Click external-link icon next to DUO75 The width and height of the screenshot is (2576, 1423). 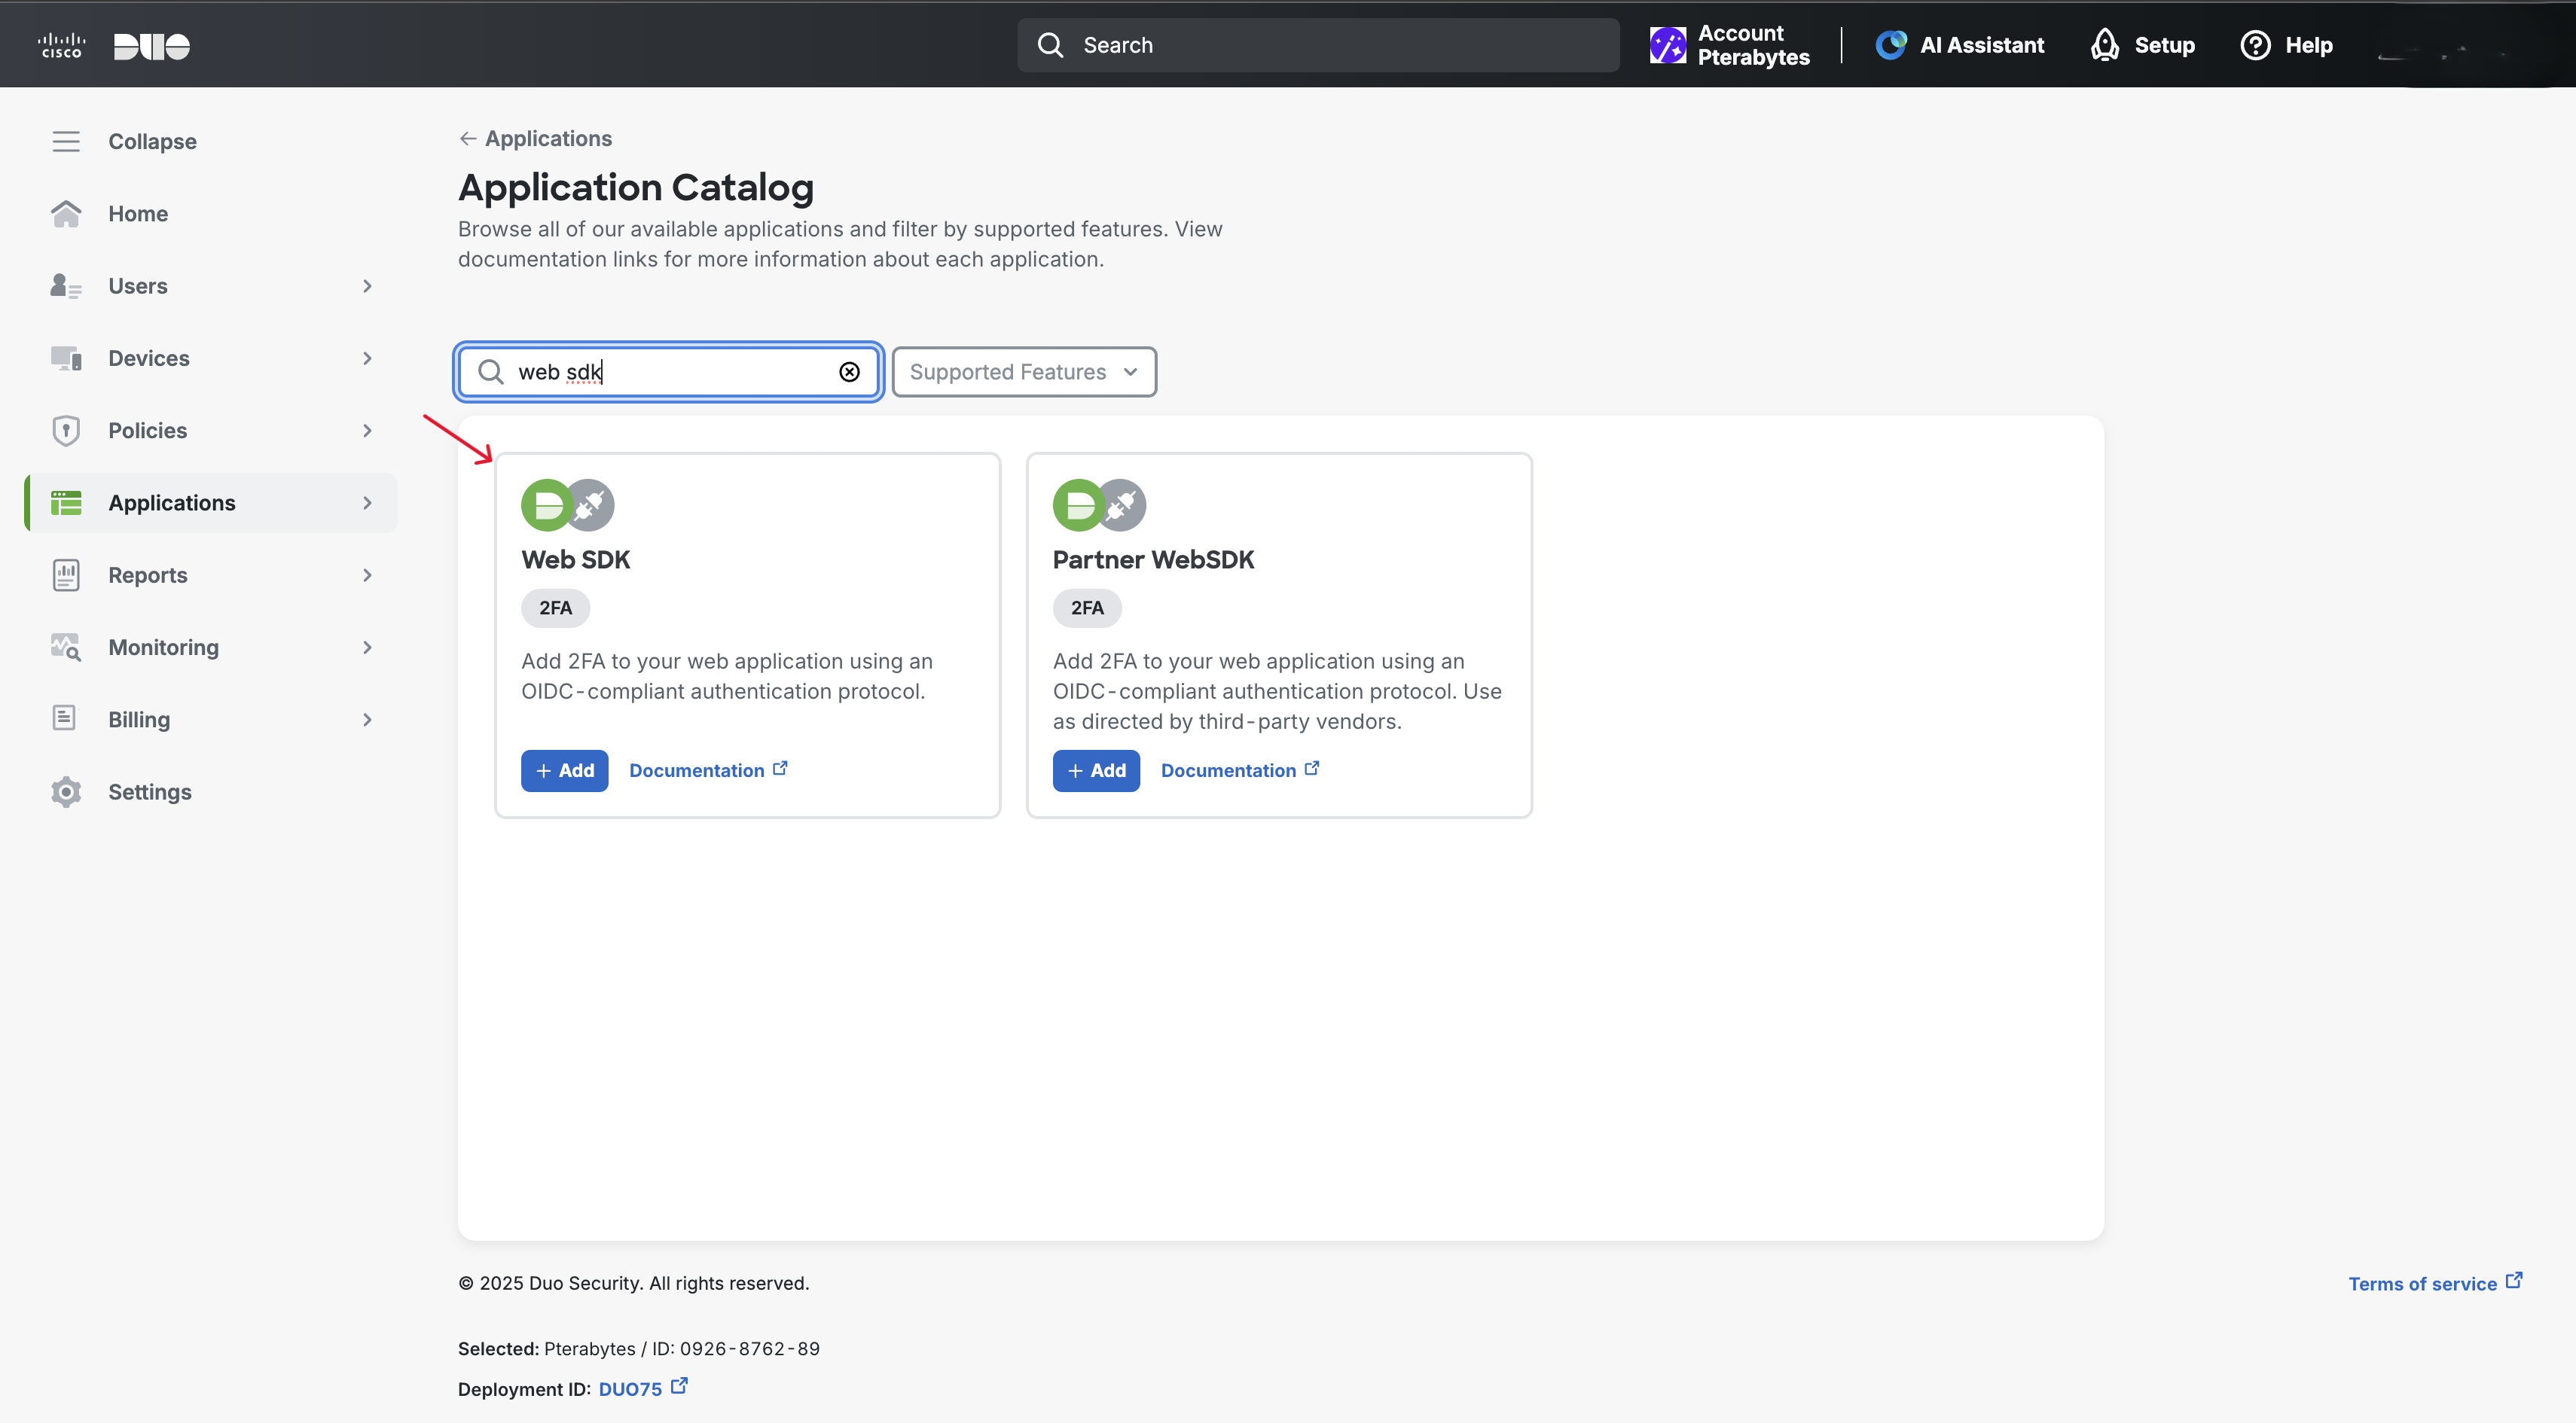tap(679, 1386)
